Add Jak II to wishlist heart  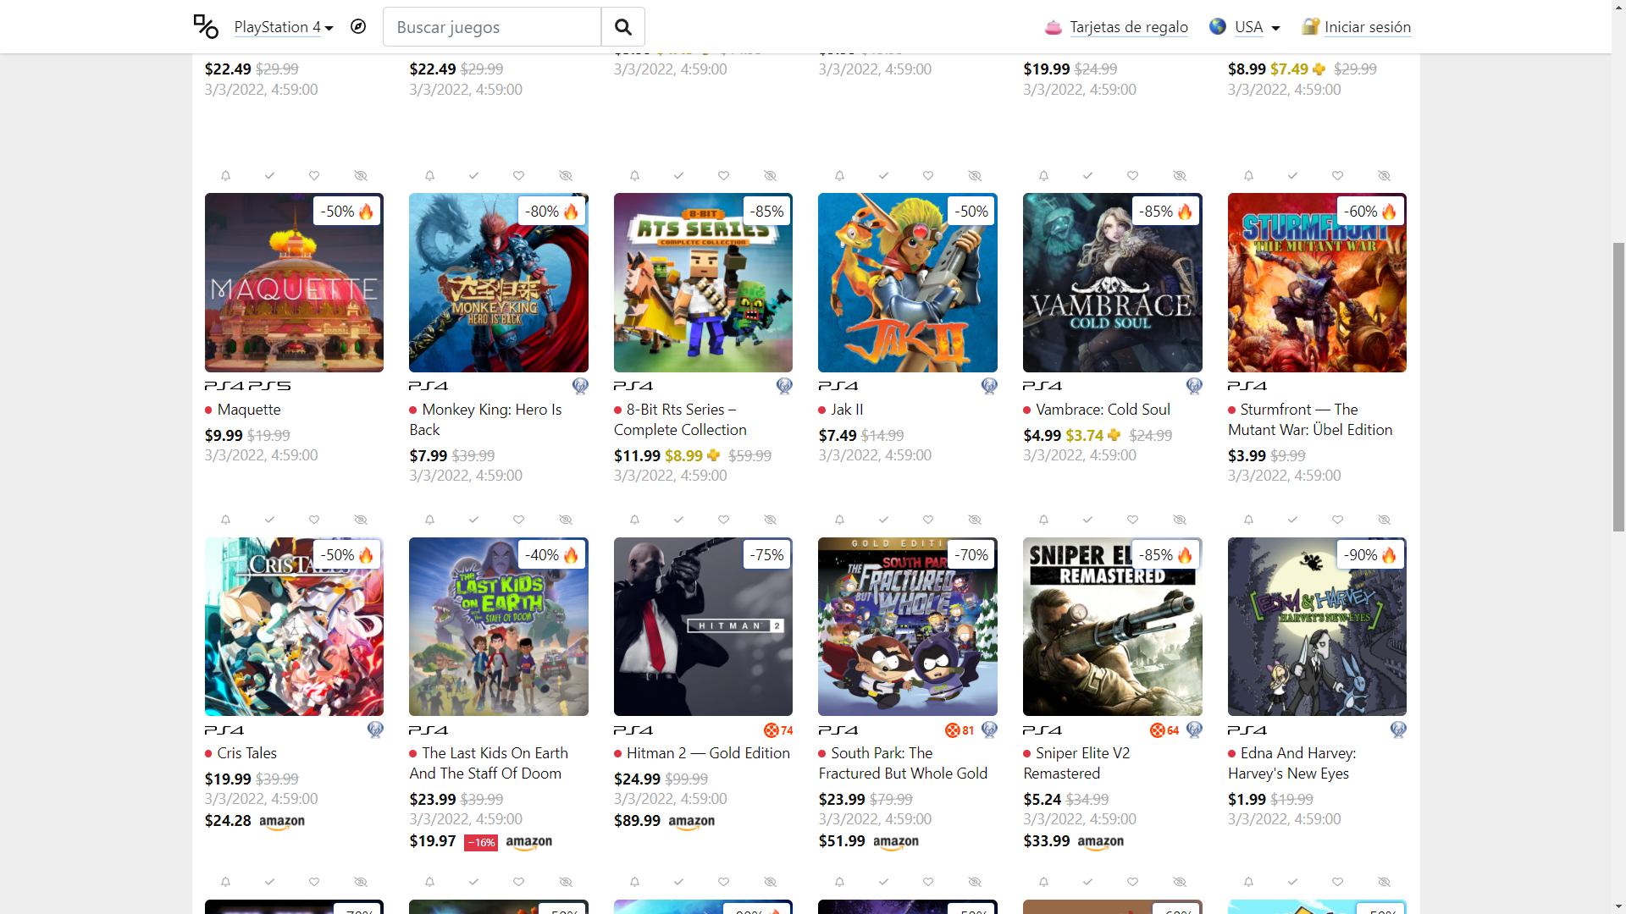coord(928,176)
